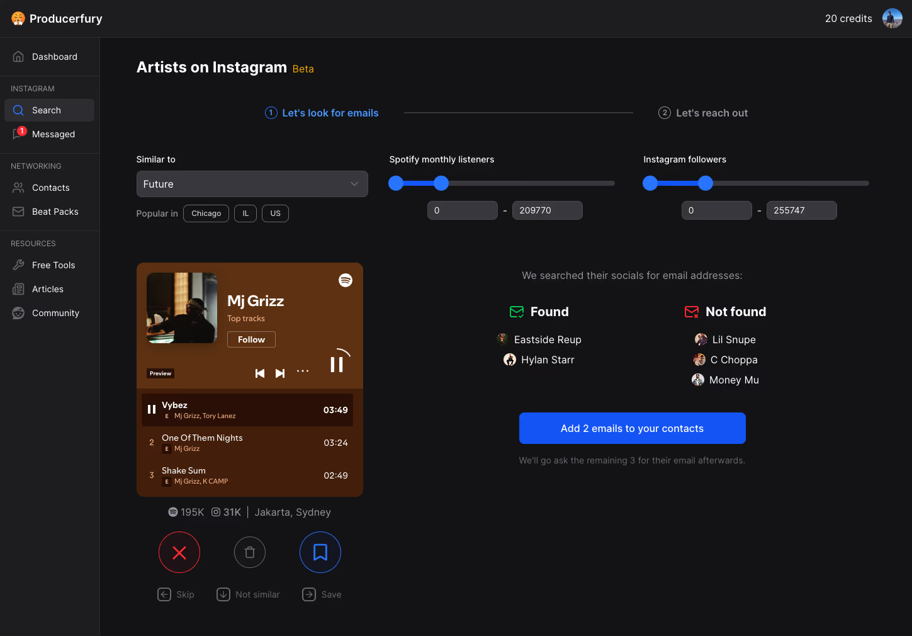Play One Of Them Nights track
Screen dimensions: 912x636
tap(247, 443)
